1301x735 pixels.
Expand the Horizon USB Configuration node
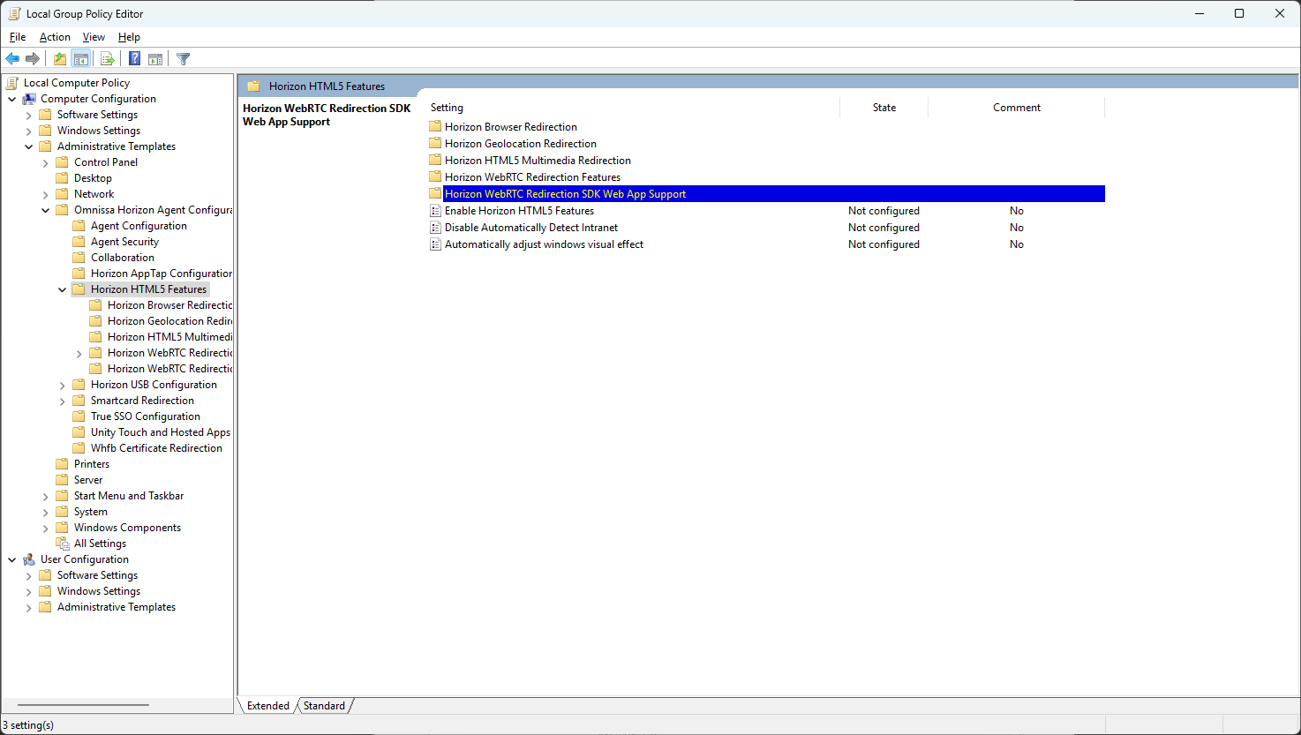(x=63, y=385)
